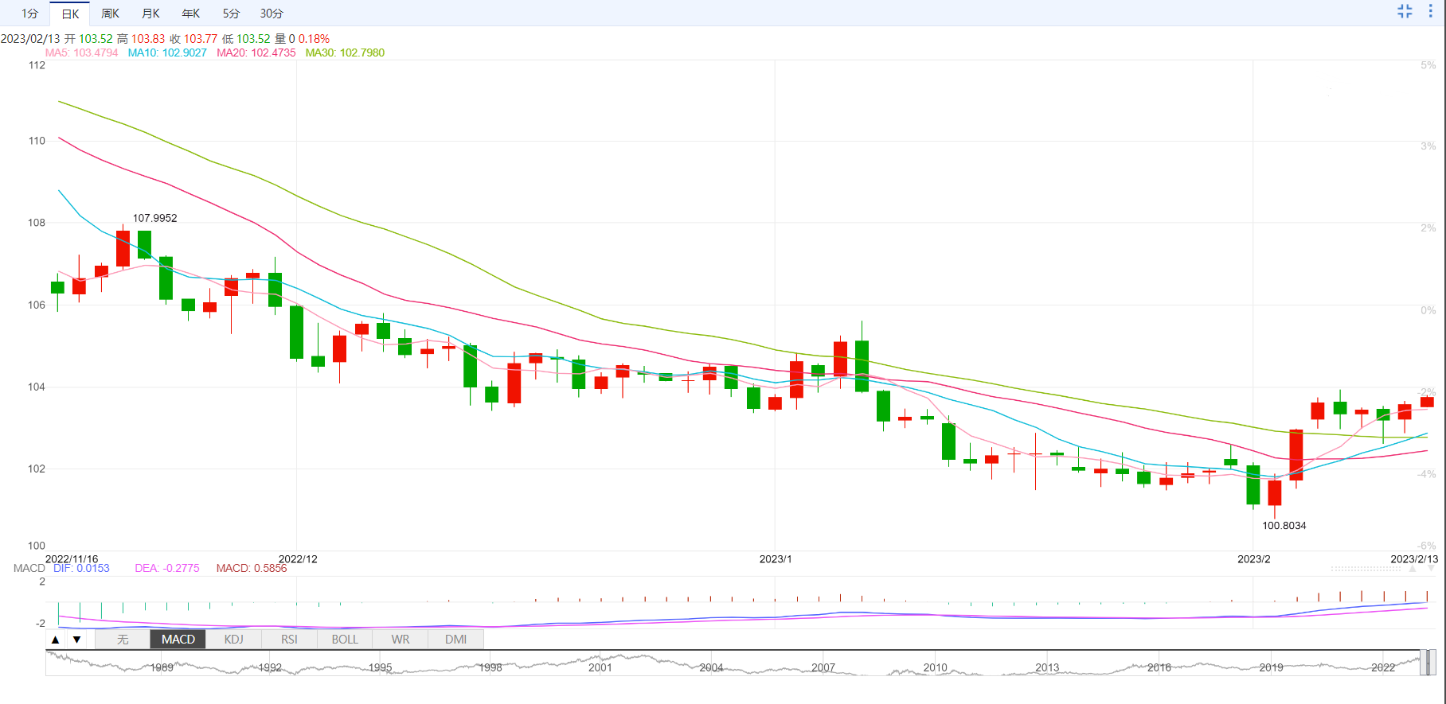
Task: Open the 30分 interval chart
Action: (272, 14)
